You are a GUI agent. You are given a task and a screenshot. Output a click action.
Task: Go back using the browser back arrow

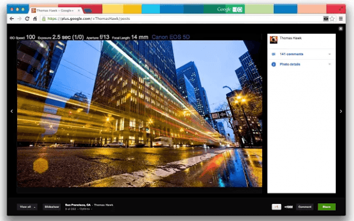click(12, 19)
